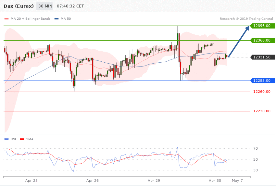This screenshot has height=187, width=276.
Task: Click the MA 20 + Bollinger Bands legend label
Action: [31, 19]
